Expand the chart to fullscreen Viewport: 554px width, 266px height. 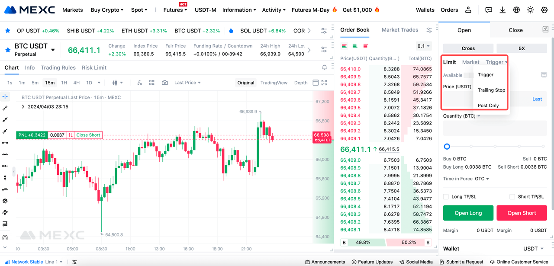[x=324, y=83]
